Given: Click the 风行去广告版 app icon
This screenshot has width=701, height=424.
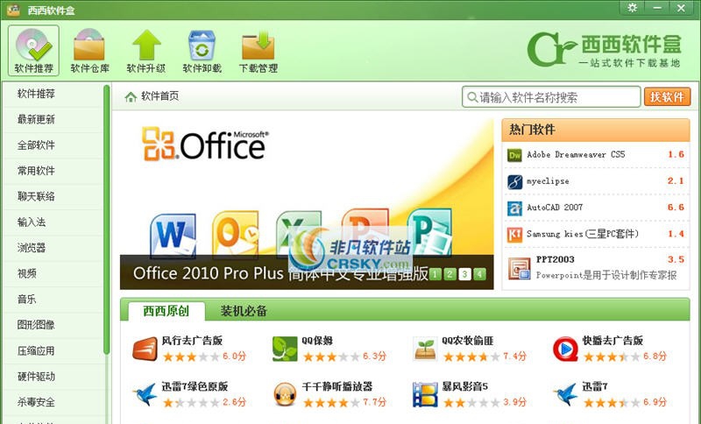Looking at the screenshot, I should tap(145, 349).
